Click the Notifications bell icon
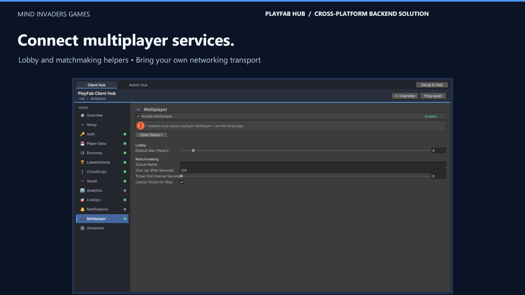This screenshot has height=295, width=525. 82,209
